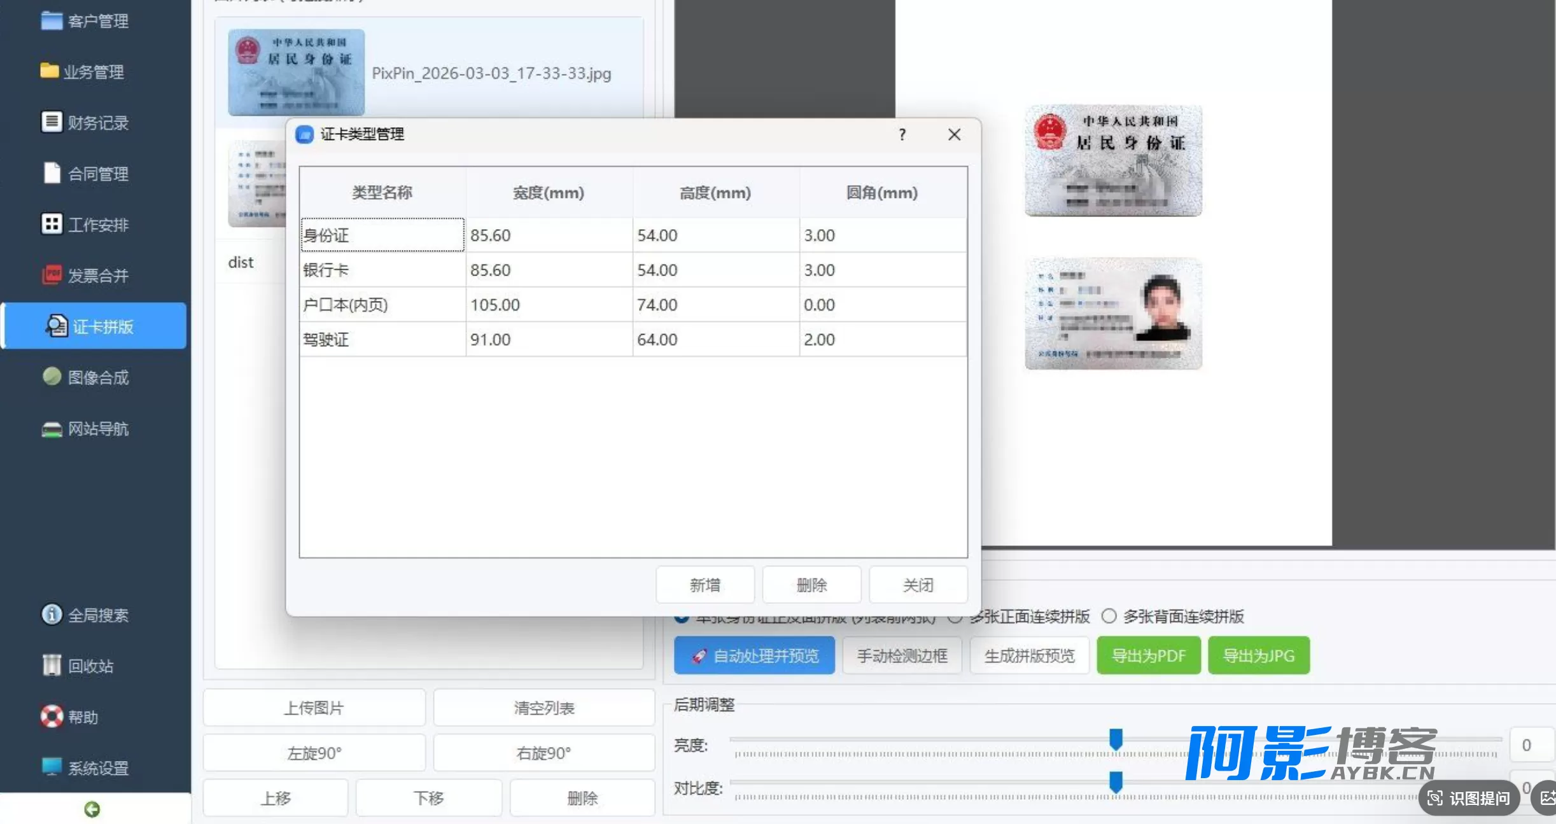Open the 客户管理 folder icon
Viewport: 1556px width, 824px height.
(x=52, y=20)
